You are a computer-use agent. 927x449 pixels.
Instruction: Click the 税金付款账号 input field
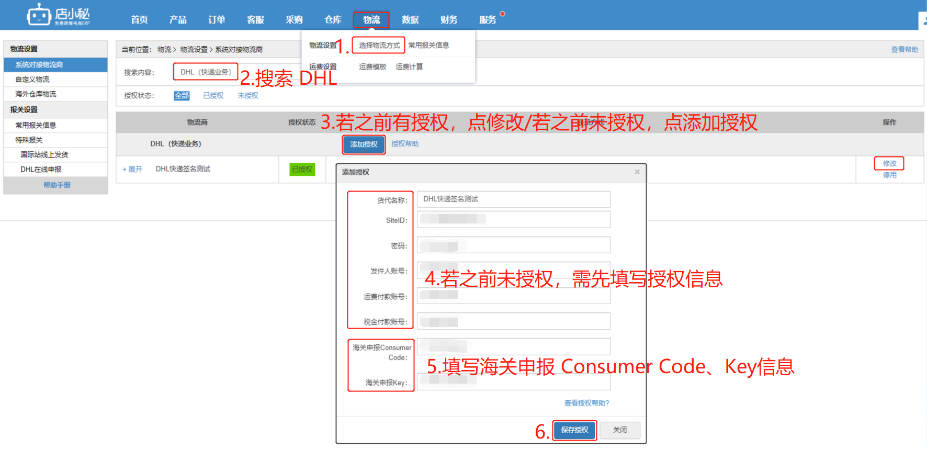514,321
